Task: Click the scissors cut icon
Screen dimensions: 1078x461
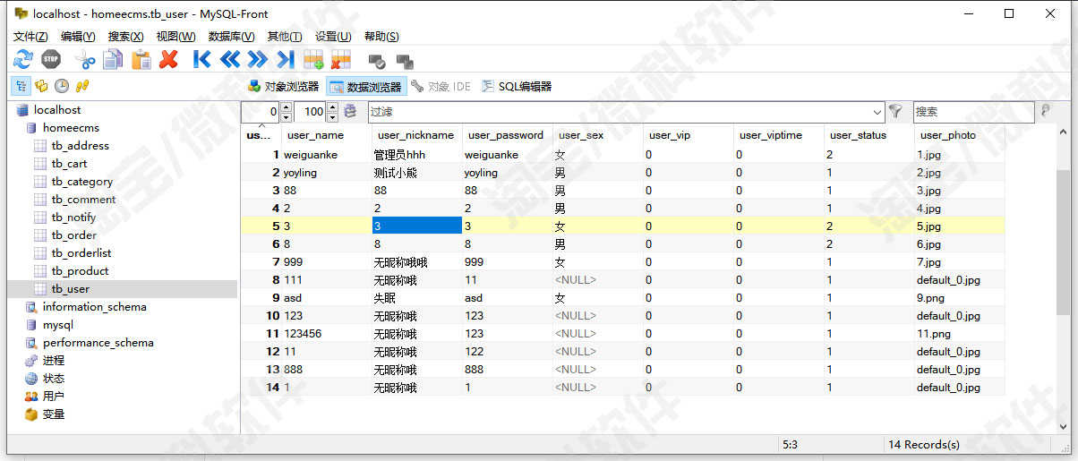Action: [x=85, y=60]
